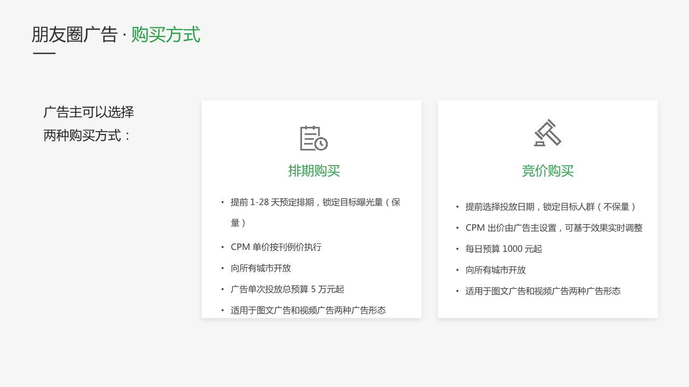Click 提前选择投放日期 bullet
The width and height of the screenshot is (689, 387).
pos(551,207)
